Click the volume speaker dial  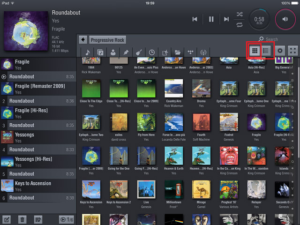coord(285,19)
